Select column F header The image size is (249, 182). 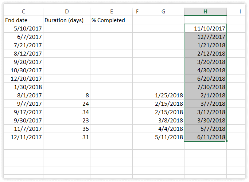tap(137, 12)
